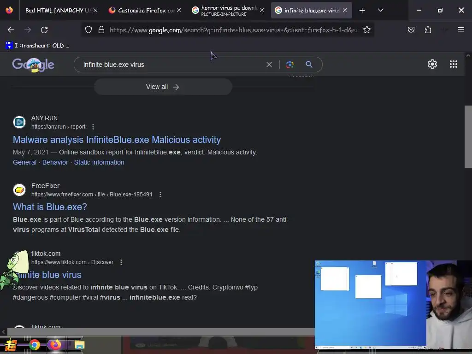The height and width of the screenshot is (354, 472).
Task: Click the freefixer.com Blue.exe-185491 URL text
Action: [92, 195]
